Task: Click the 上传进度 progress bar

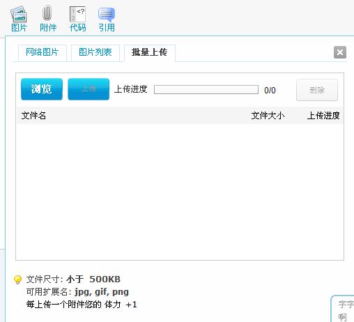Action: click(206, 90)
